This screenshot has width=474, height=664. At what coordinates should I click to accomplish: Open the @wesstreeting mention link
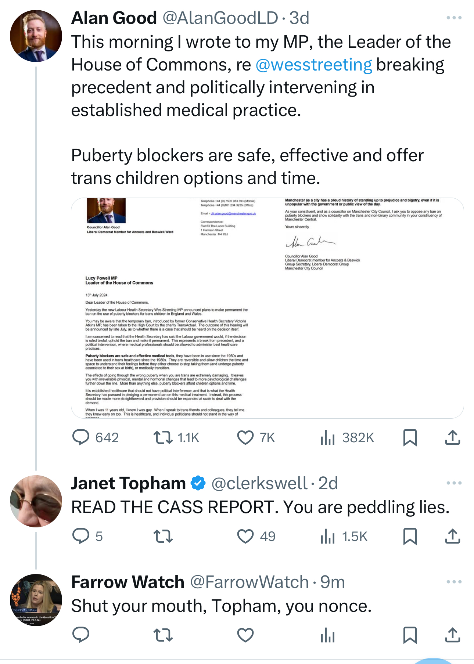click(x=313, y=65)
